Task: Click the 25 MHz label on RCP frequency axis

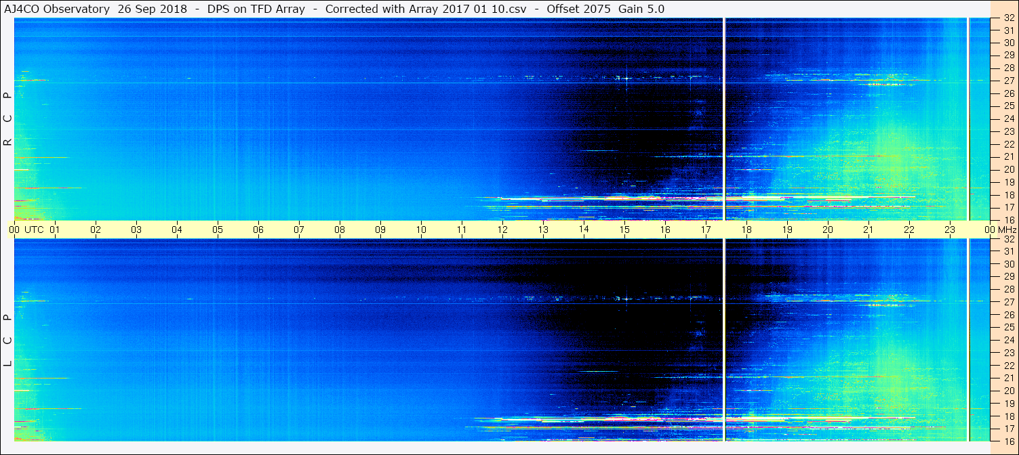Action: click(1009, 106)
